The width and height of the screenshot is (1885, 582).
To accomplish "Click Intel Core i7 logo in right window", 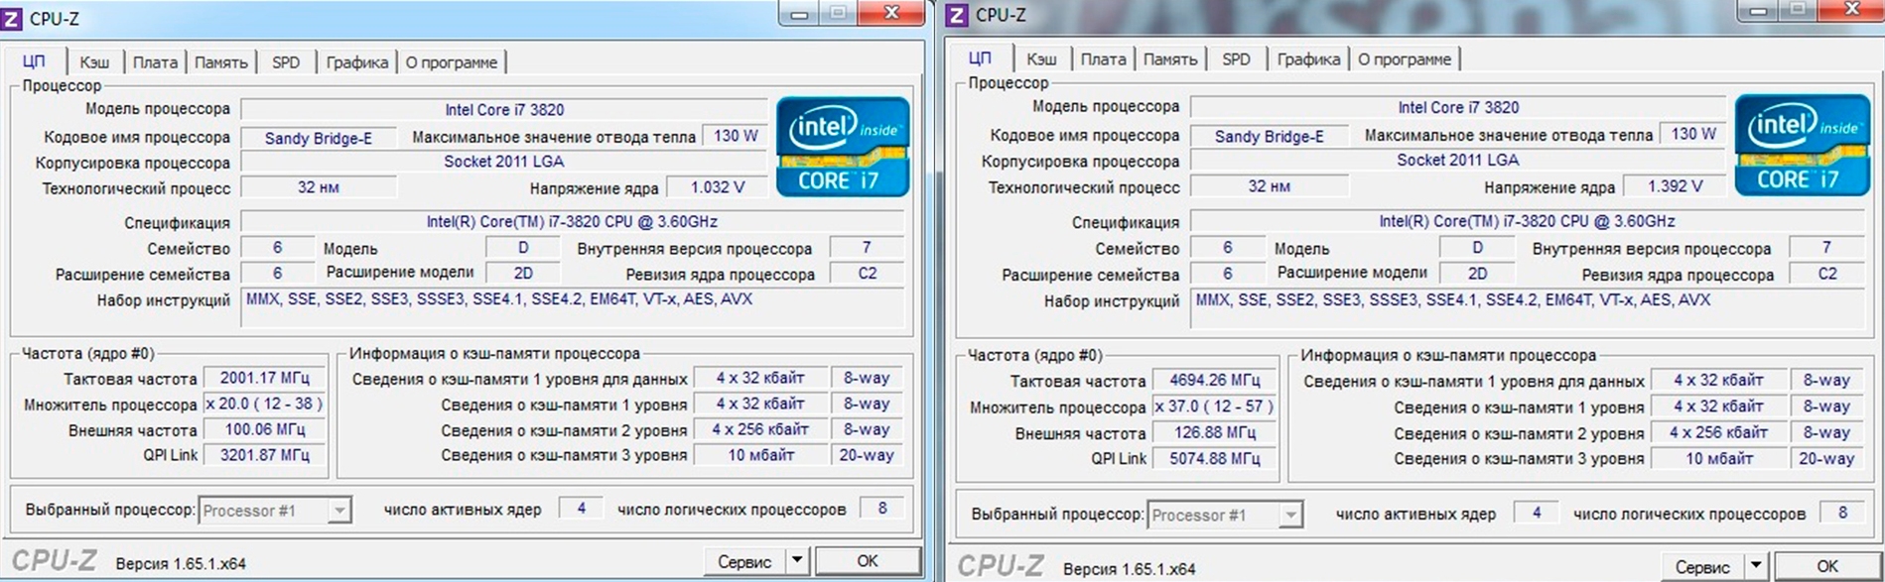I will point(1802,145).
